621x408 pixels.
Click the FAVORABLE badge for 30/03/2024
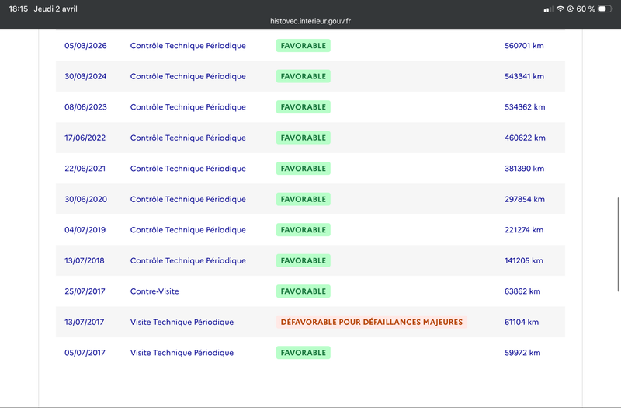(303, 76)
